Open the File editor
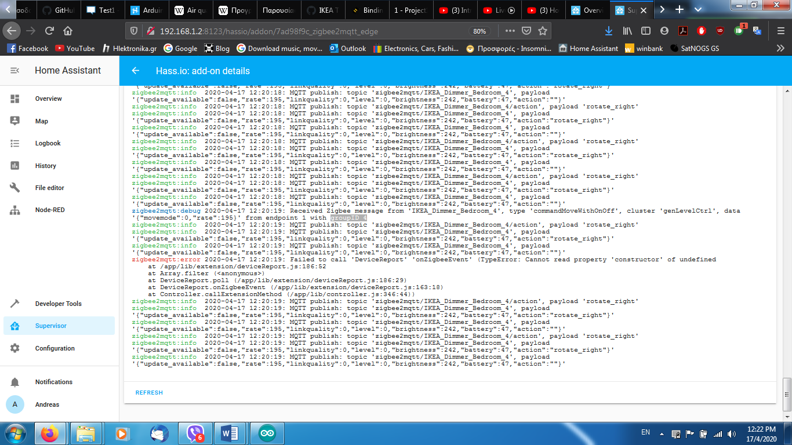The height and width of the screenshot is (445, 792). point(48,188)
